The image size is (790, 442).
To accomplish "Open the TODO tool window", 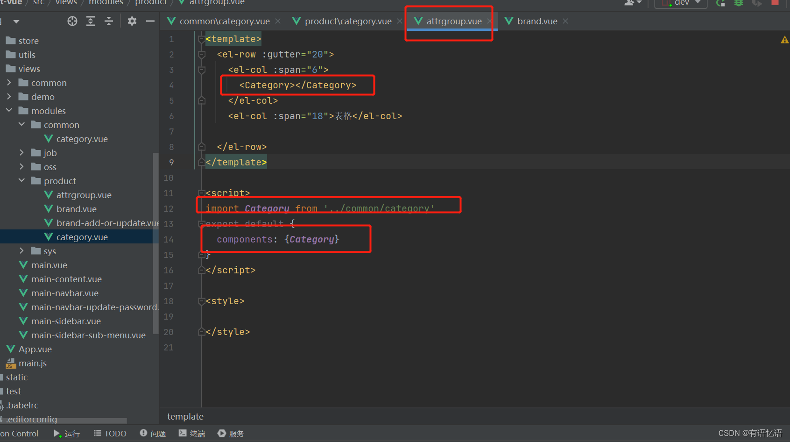I will [x=110, y=434].
